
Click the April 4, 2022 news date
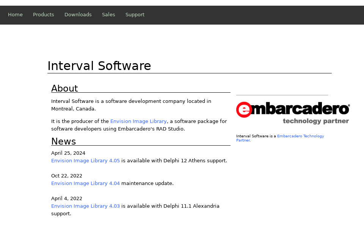66,198
